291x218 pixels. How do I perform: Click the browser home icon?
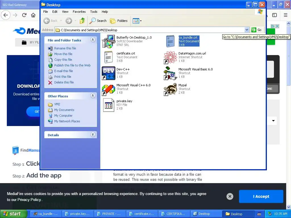tap(33, 15)
